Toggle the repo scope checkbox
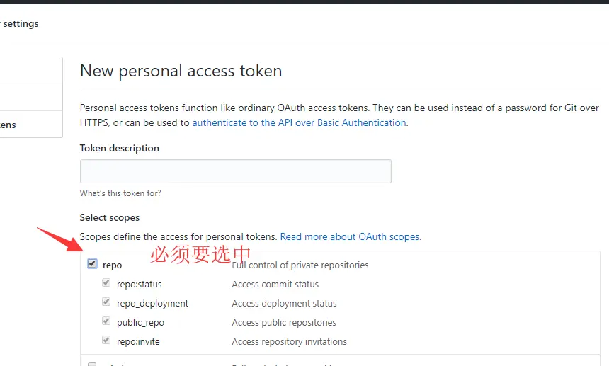The height and width of the screenshot is (366, 609). click(x=92, y=264)
